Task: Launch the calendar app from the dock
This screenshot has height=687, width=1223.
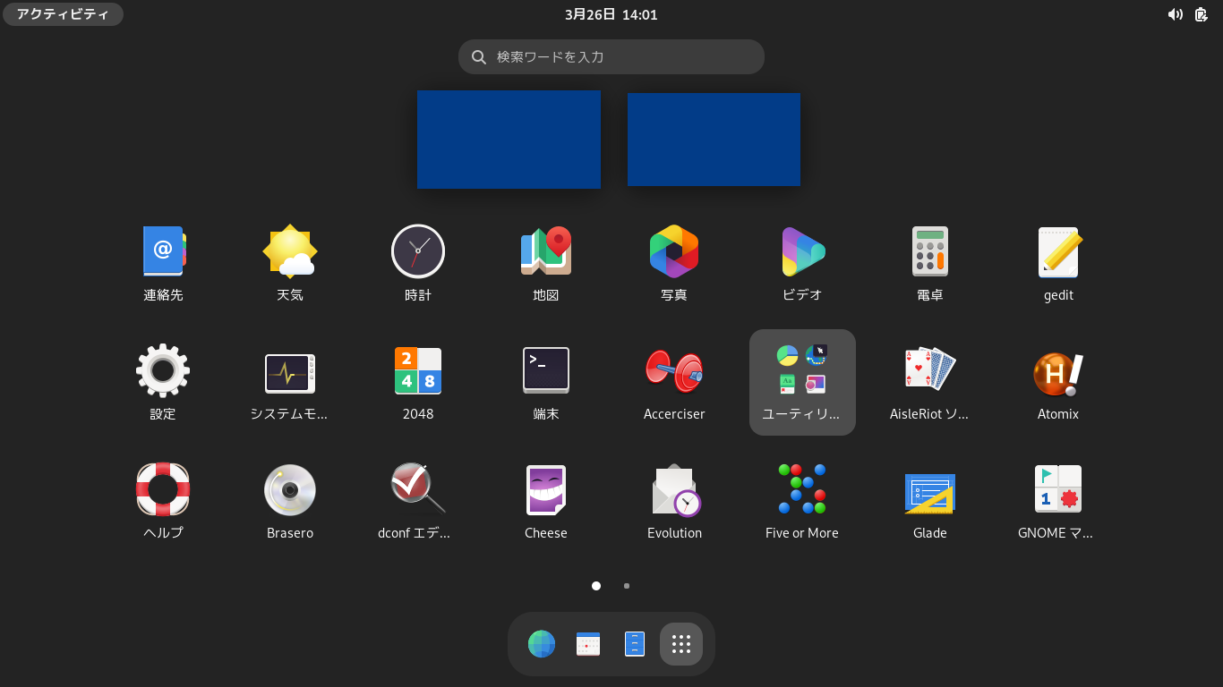Action: (588, 644)
